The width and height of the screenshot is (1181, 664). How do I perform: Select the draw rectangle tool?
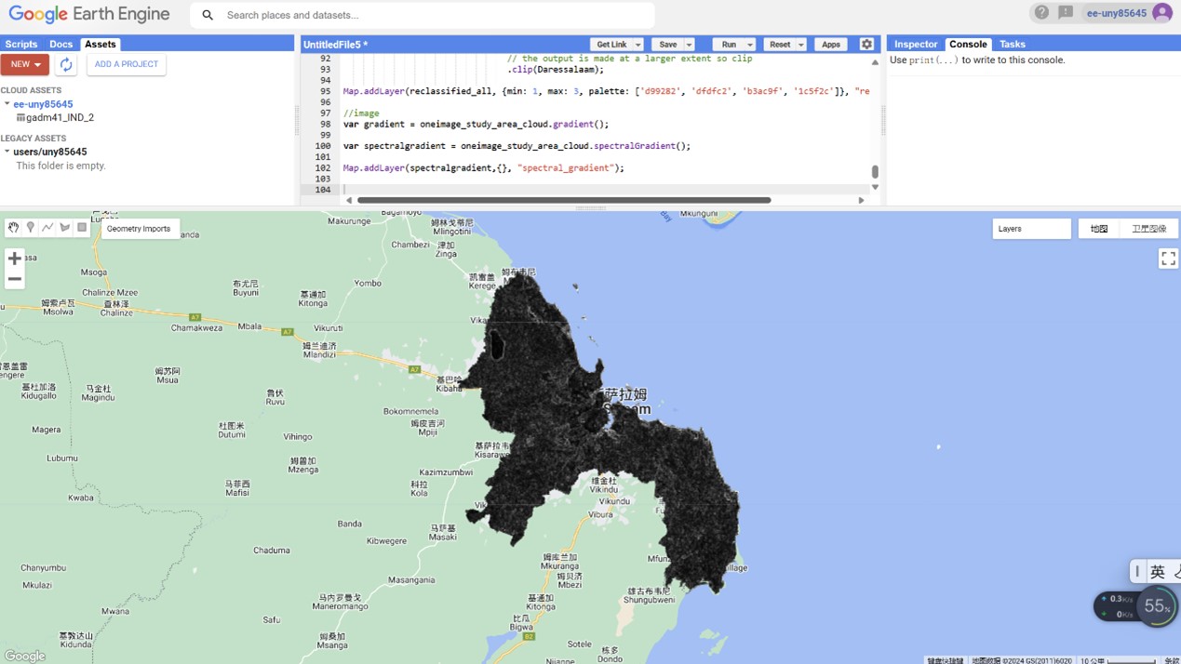[82, 228]
